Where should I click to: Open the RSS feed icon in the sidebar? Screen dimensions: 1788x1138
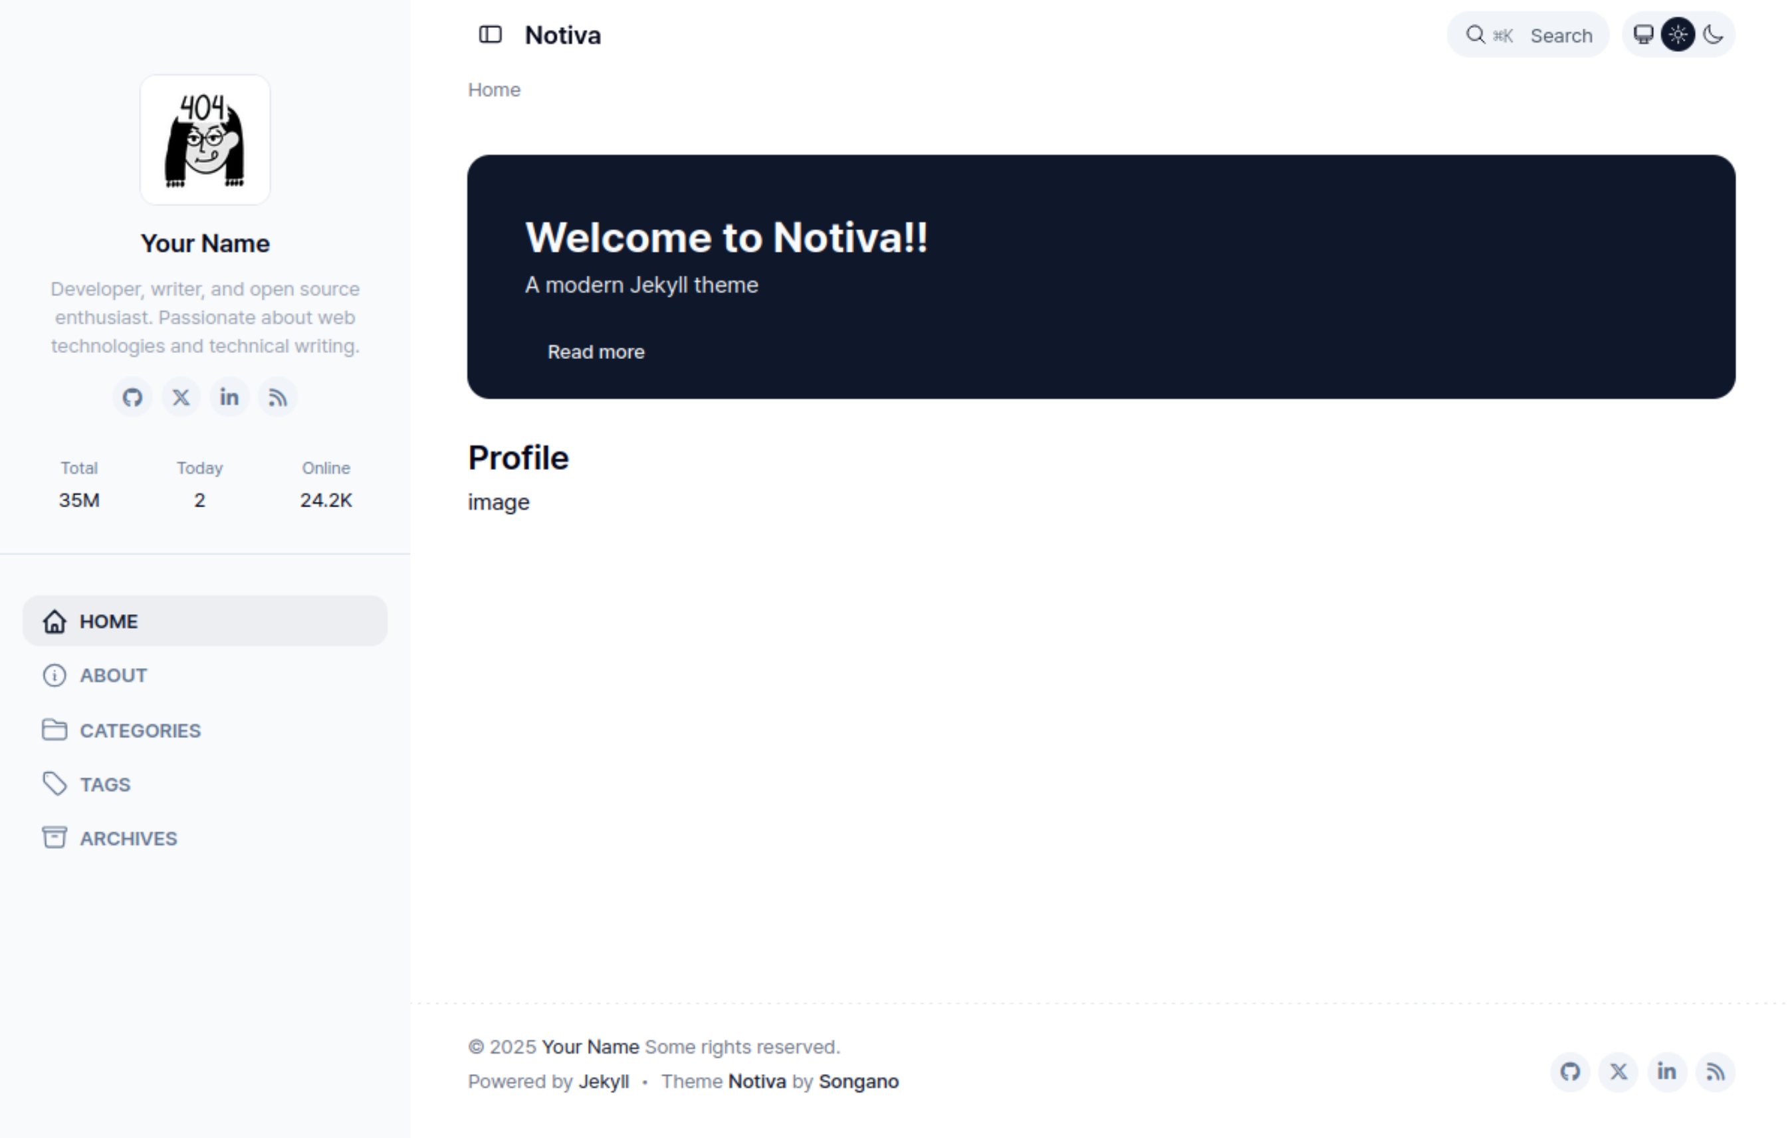click(x=278, y=397)
